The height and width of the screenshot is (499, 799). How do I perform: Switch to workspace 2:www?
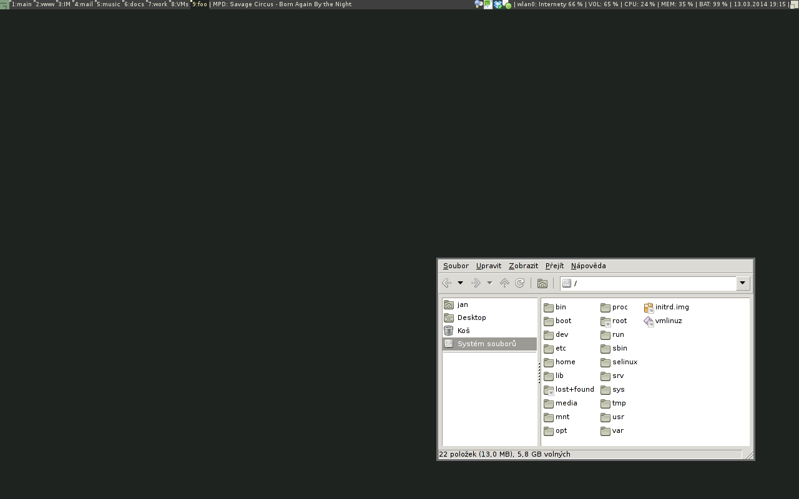45,4
